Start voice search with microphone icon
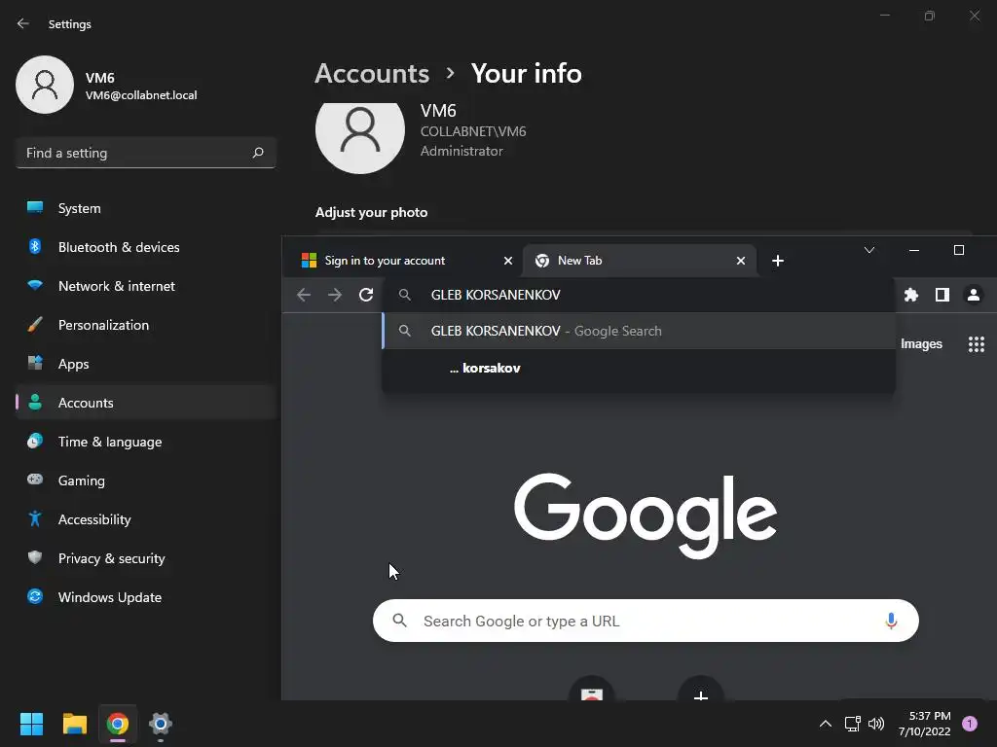The image size is (997, 747). point(892,621)
